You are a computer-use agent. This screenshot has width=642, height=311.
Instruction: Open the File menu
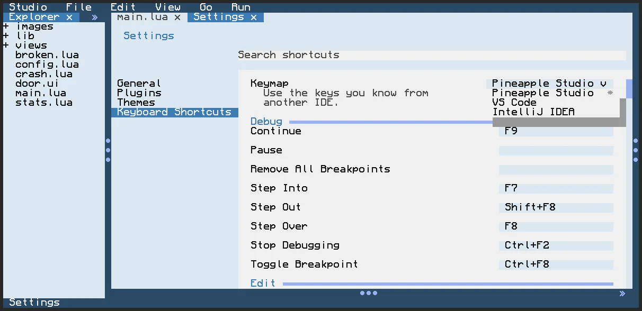(x=79, y=7)
